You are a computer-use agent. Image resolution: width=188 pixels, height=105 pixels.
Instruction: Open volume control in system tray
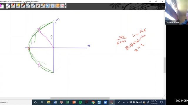tap(140, 102)
